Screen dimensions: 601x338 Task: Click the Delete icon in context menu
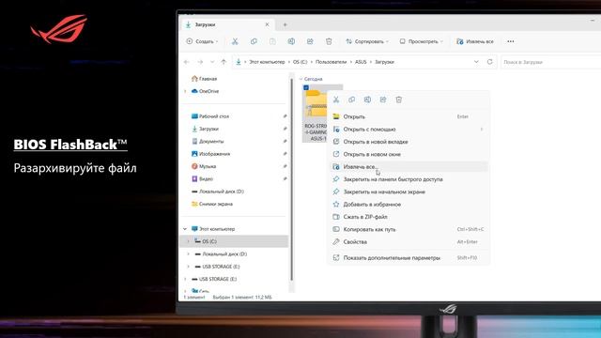(x=398, y=100)
